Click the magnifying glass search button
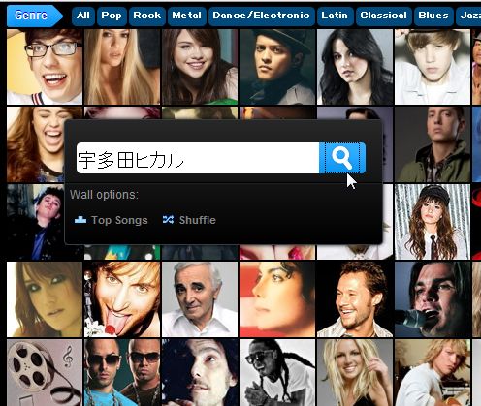Screen dimensions: 481x406 tap(342, 158)
